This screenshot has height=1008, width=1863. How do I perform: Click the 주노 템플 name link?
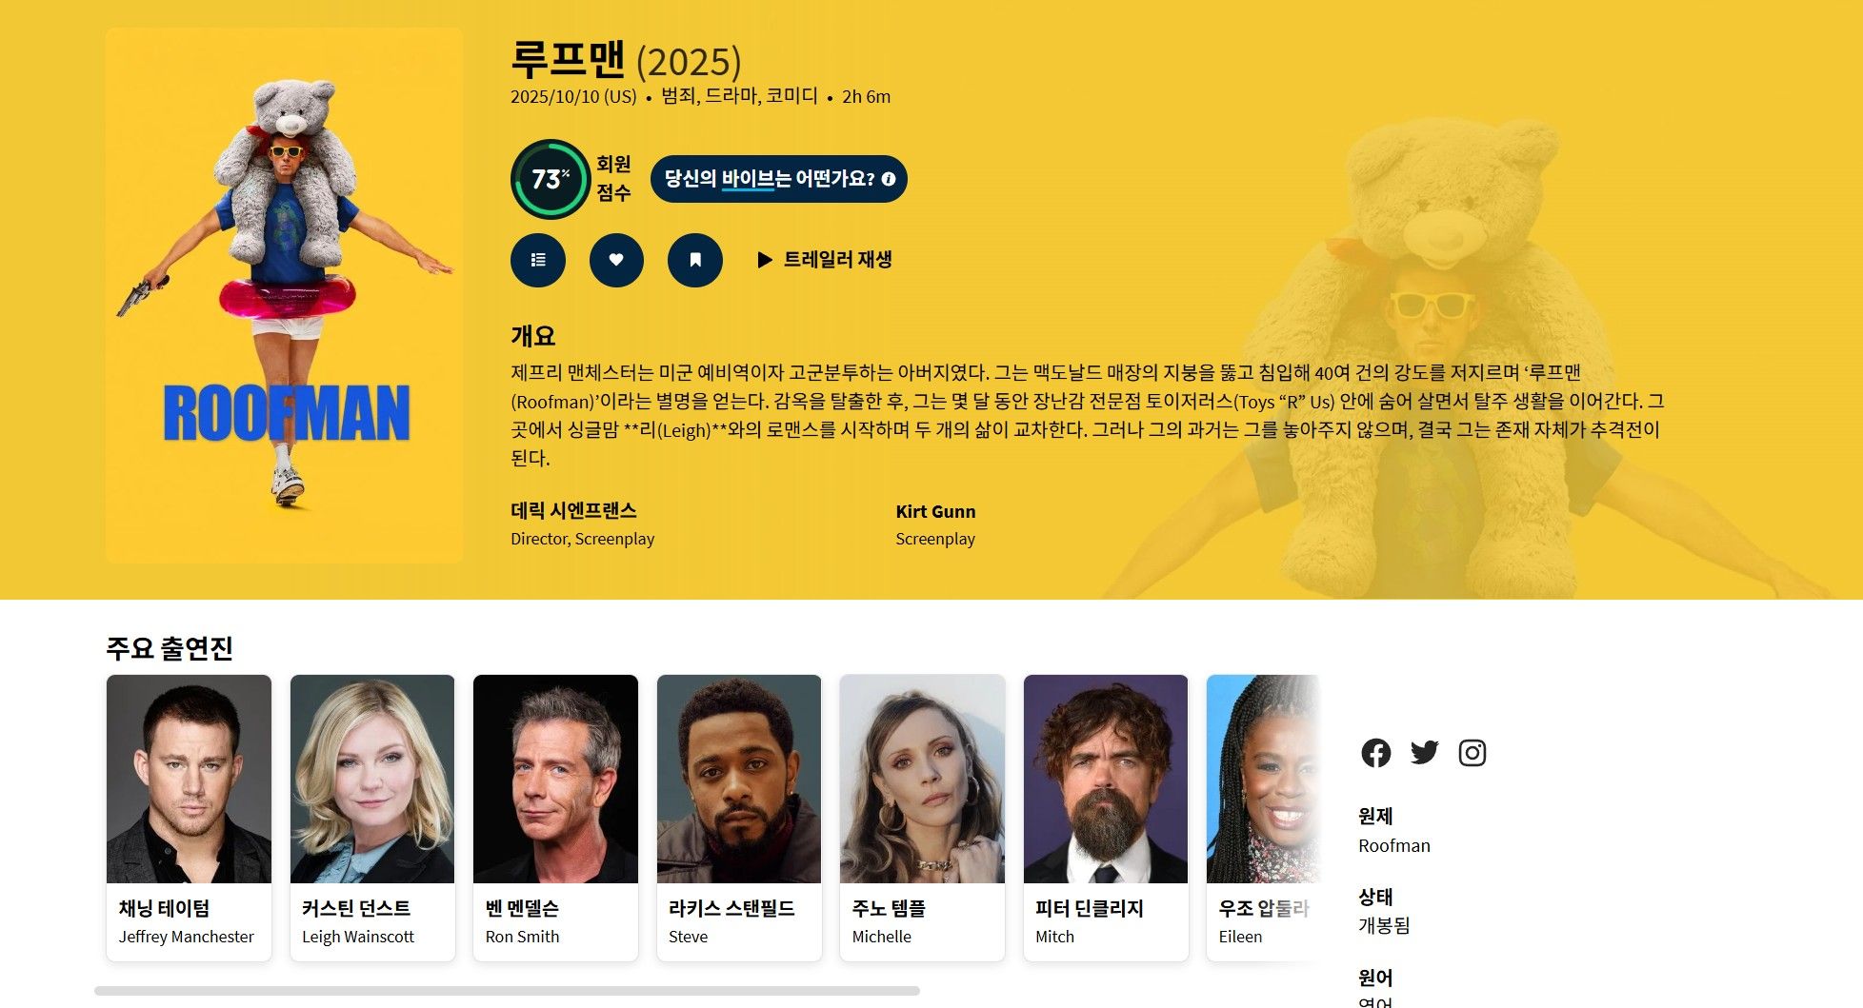point(889,909)
